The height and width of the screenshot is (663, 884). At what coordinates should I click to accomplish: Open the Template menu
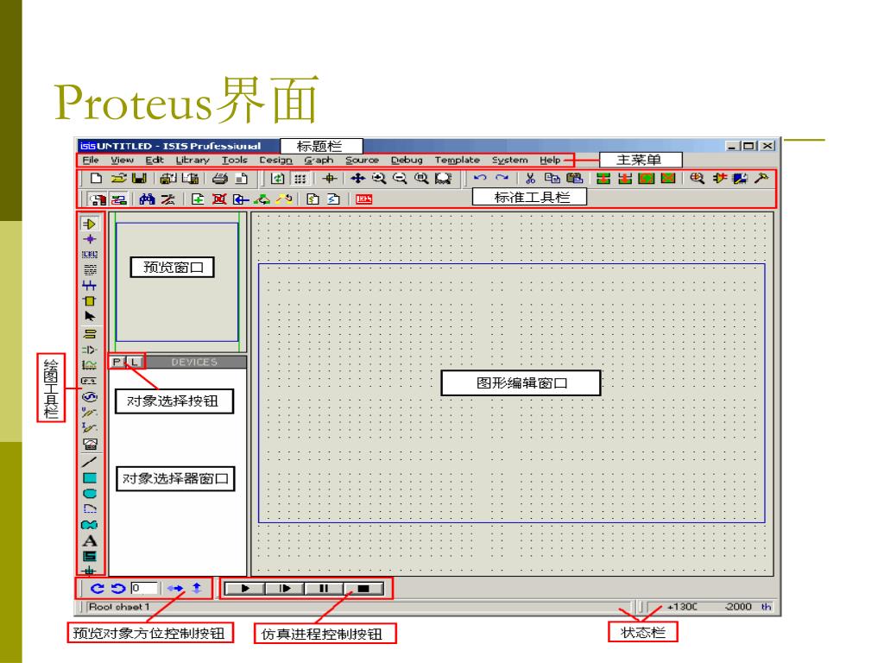point(458,160)
